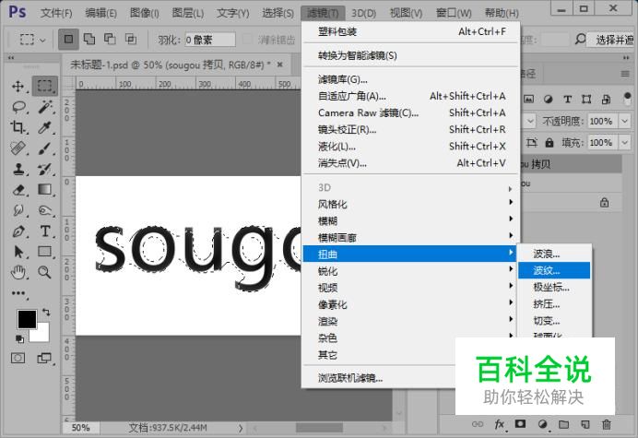Open the layer blend mode dropdown
The width and height of the screenshot is (638, 438).
tap(530, 121)
